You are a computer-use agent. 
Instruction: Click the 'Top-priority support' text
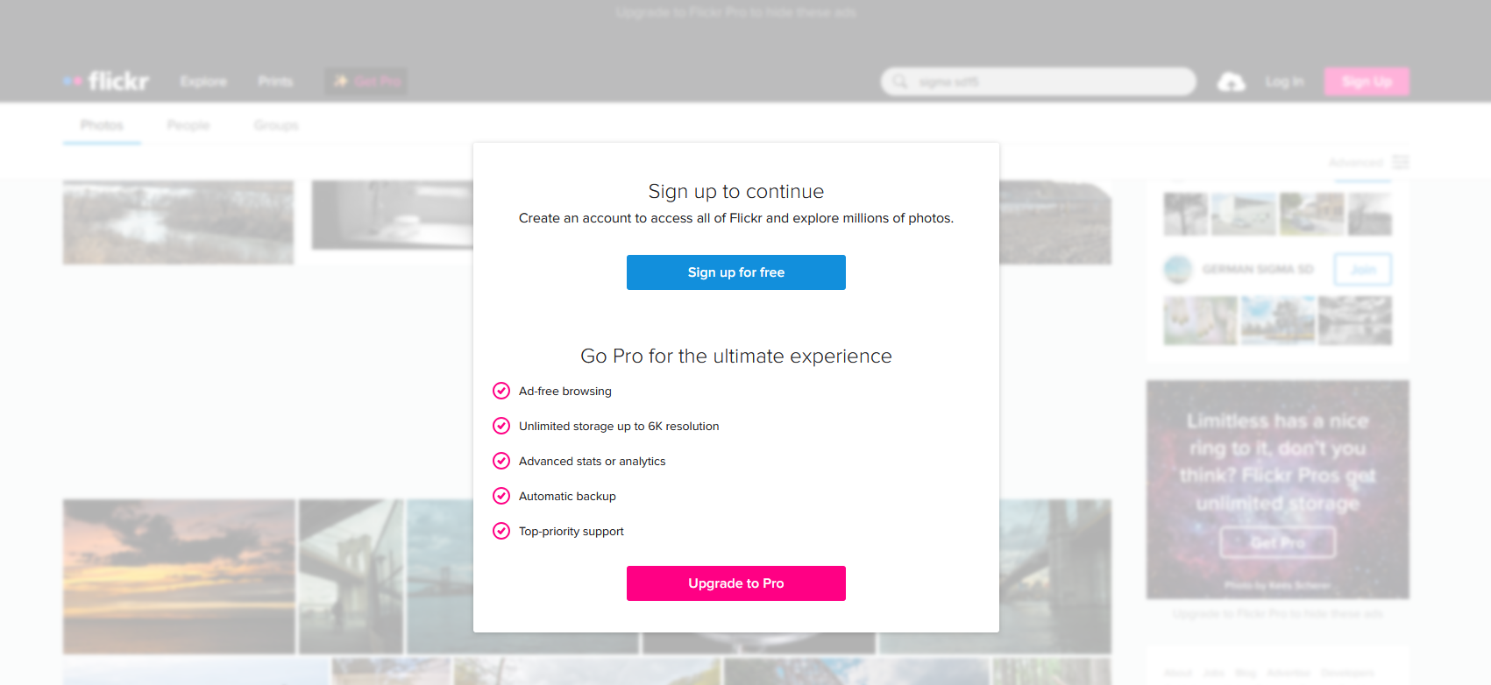(572, 532)
